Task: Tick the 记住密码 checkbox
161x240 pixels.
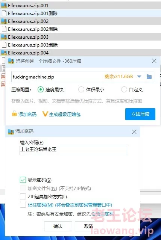Action: [23, 205]
